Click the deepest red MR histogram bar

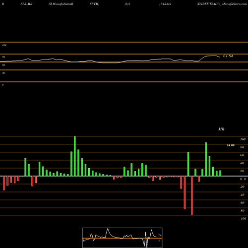tap(192, 195)
